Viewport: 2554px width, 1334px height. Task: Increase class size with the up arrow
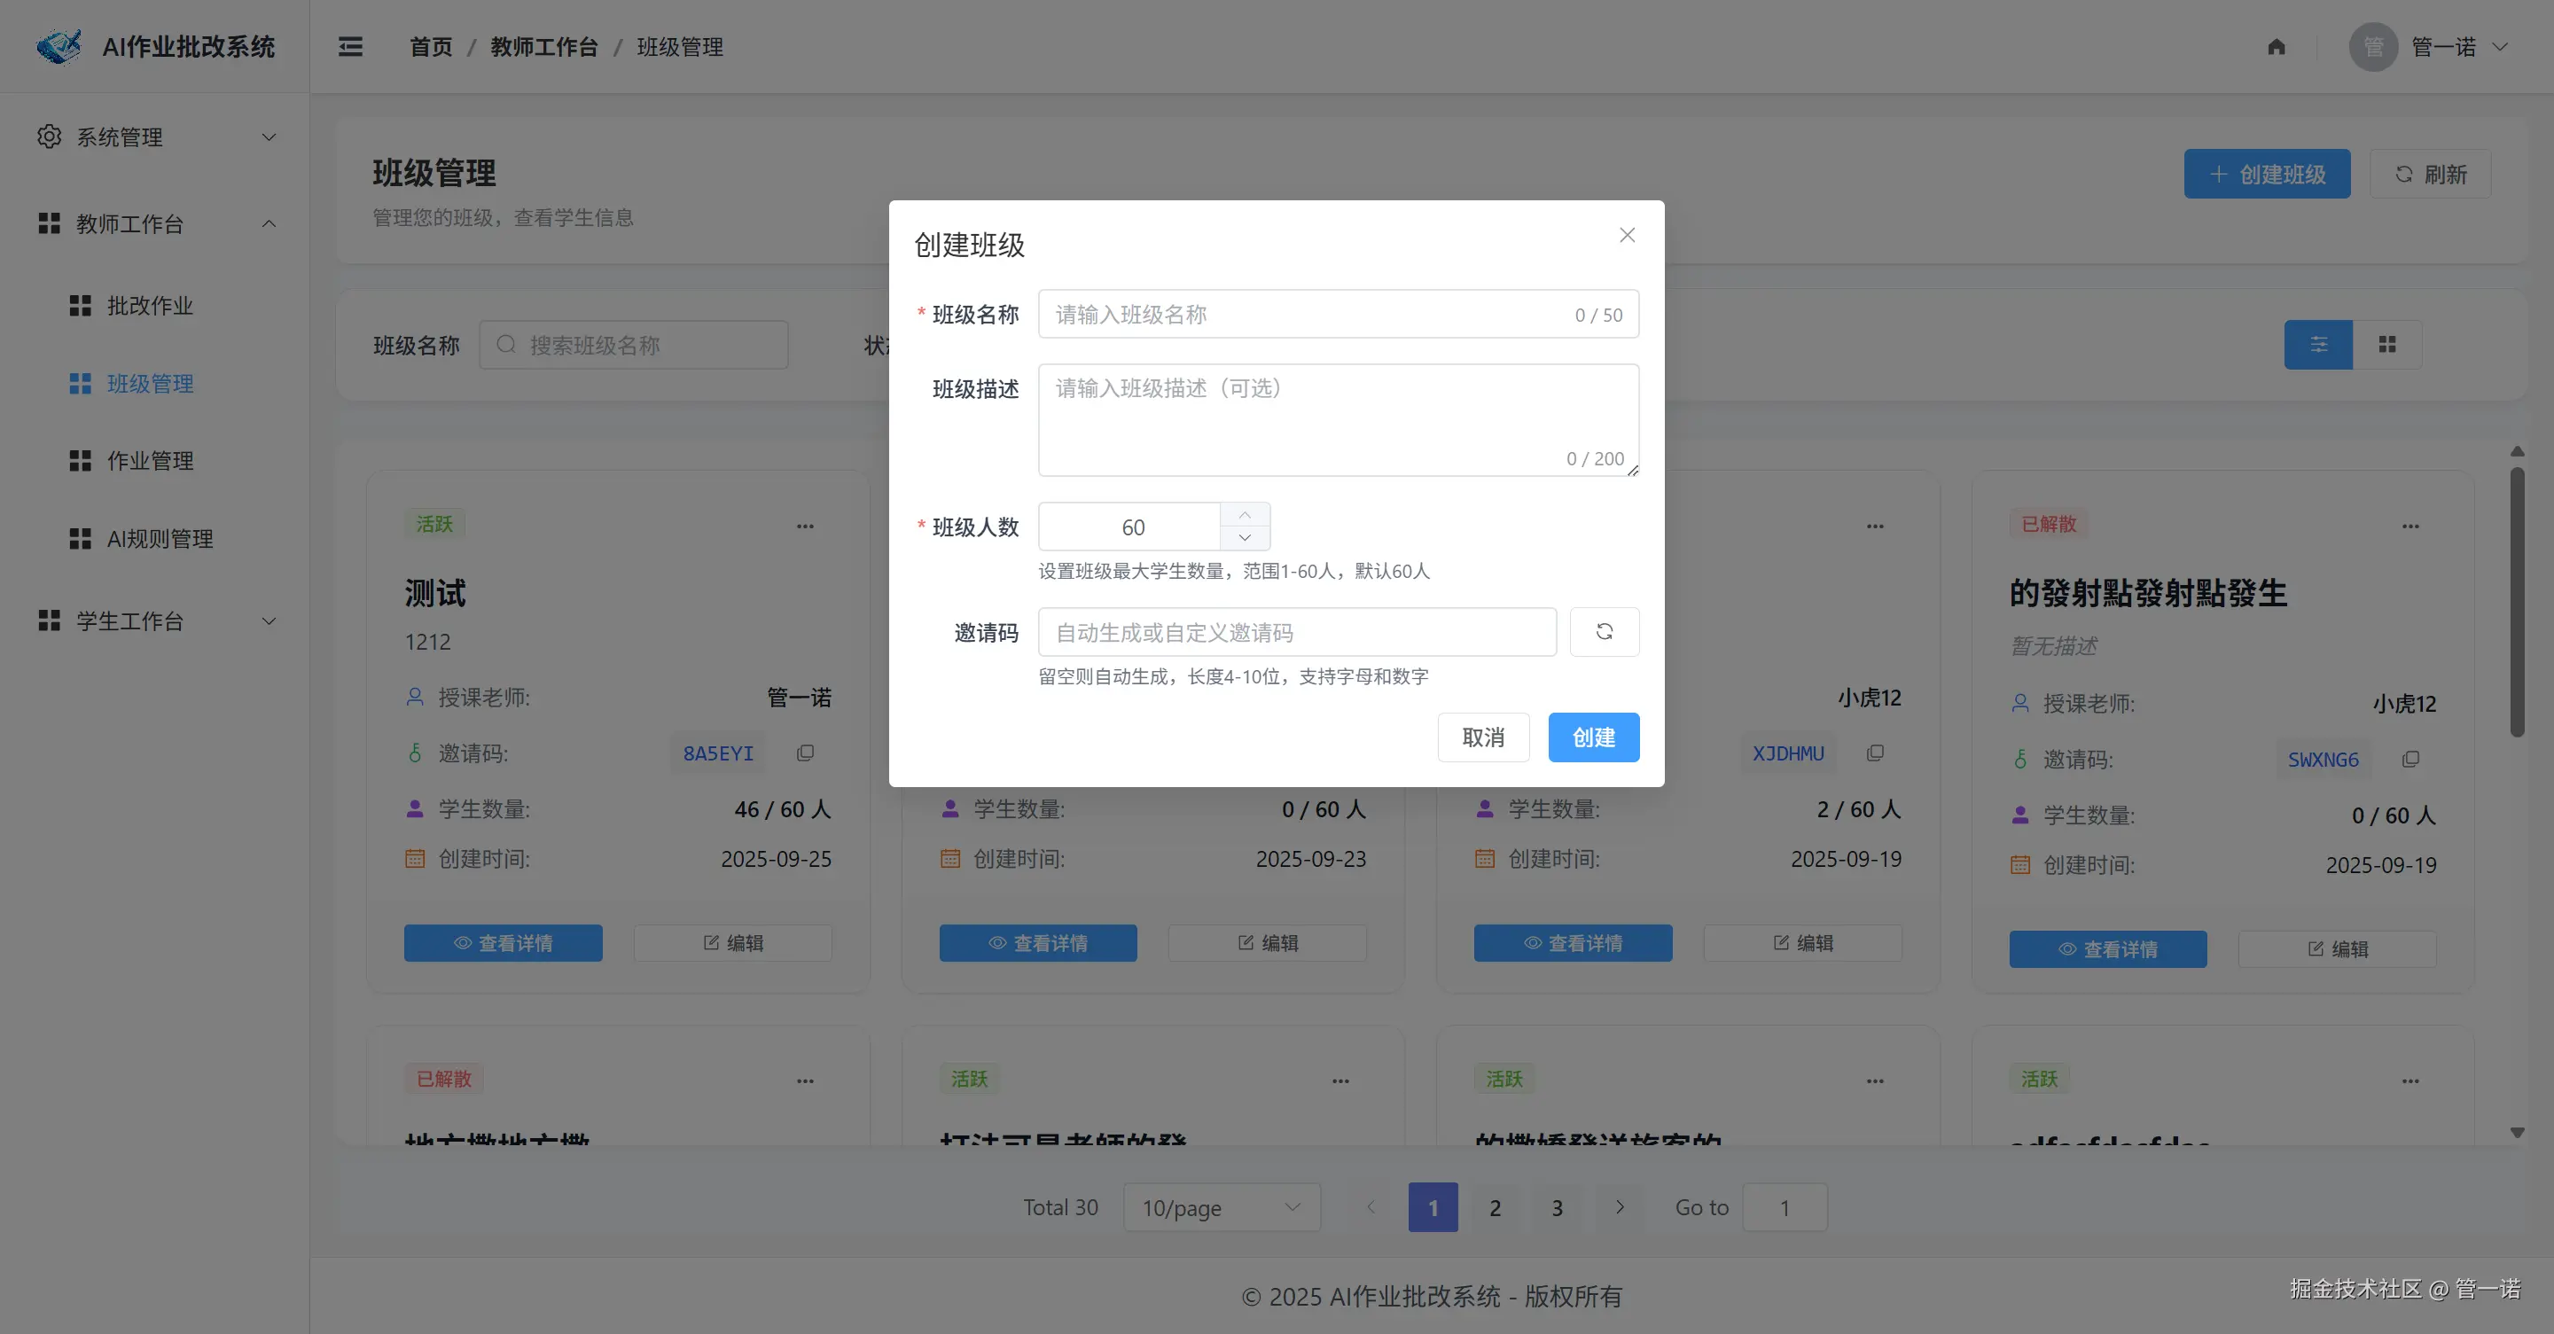click(1245, 515)
